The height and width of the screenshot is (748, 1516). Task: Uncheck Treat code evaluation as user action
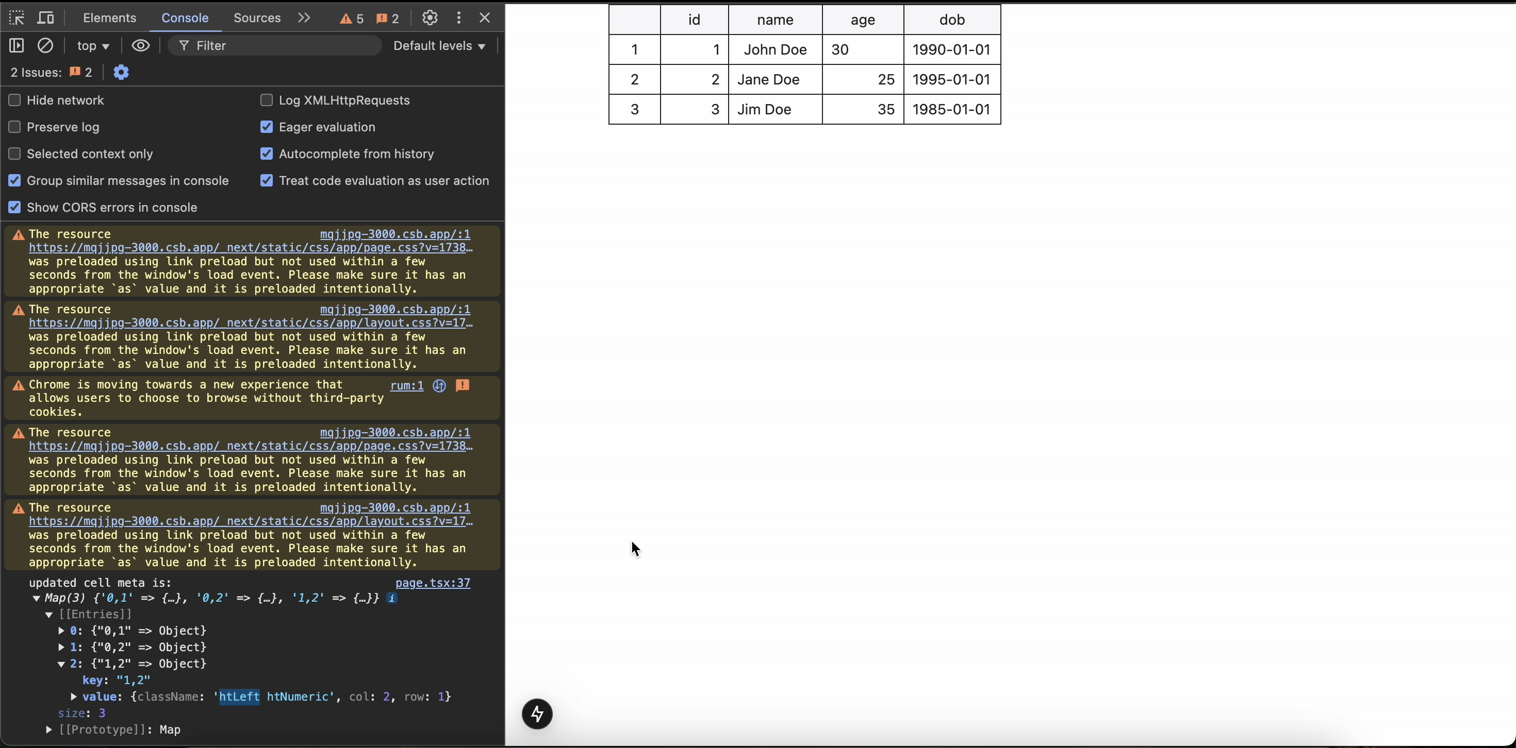(x=267, y=180)
